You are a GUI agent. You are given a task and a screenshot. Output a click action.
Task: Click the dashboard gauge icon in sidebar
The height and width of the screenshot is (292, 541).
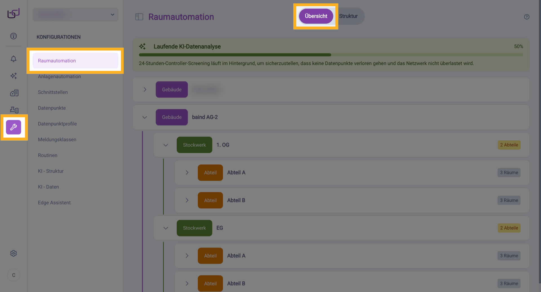14,36
